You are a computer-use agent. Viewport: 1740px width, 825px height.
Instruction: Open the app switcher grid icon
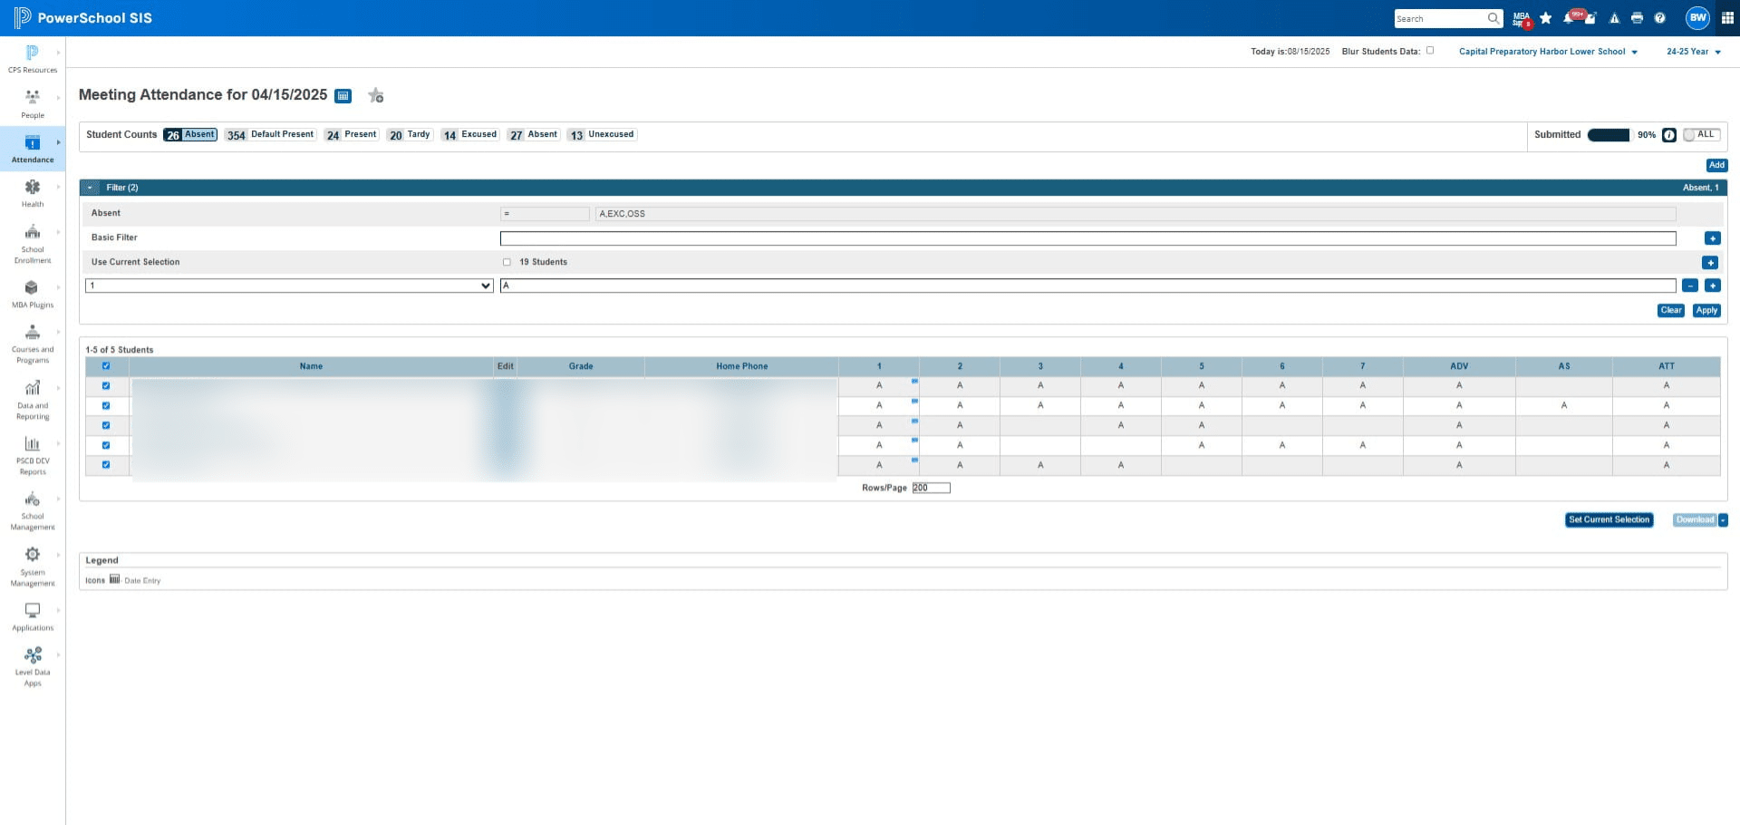[1727, 18]
